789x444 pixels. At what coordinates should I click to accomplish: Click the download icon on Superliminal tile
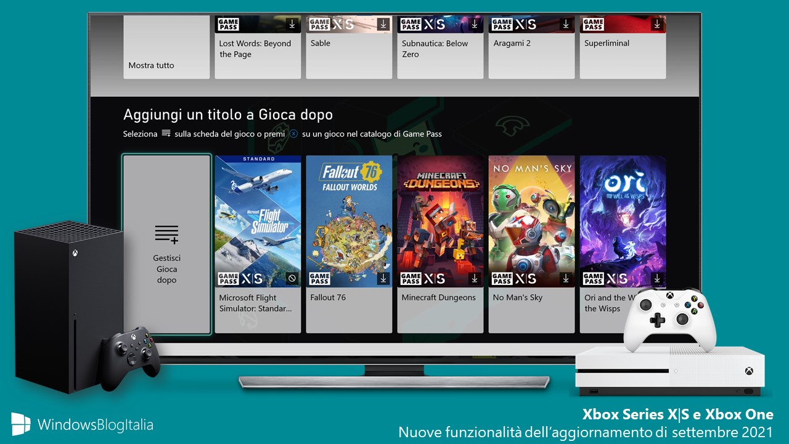[657, 24]
